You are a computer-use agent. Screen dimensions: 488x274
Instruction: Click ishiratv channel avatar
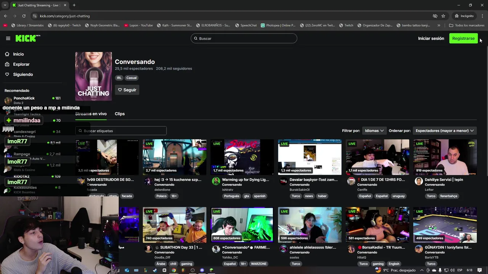pos(216,181)
